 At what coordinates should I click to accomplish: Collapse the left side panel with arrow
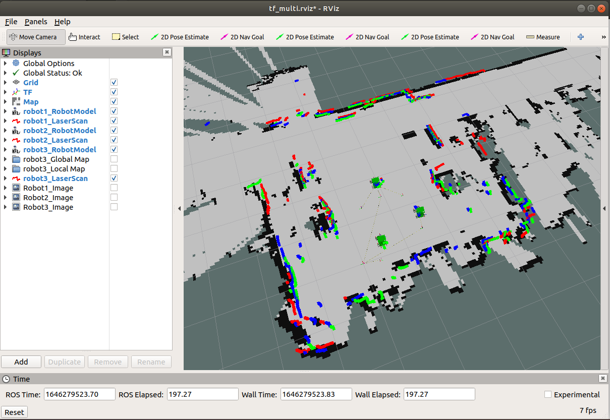[x=178, y=208]
